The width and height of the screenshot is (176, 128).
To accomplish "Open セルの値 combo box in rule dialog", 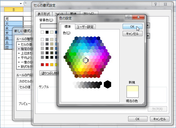I will [x=25, y=87].
